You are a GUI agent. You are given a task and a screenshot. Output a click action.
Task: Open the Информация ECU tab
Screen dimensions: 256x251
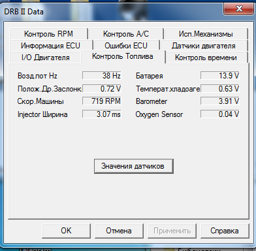pos(50,46)
